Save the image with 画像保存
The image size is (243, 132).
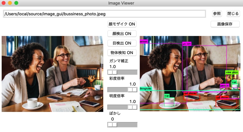[225, 24]
